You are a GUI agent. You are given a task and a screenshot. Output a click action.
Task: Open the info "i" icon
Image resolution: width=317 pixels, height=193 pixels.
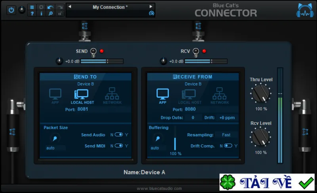tap(41, 13)
